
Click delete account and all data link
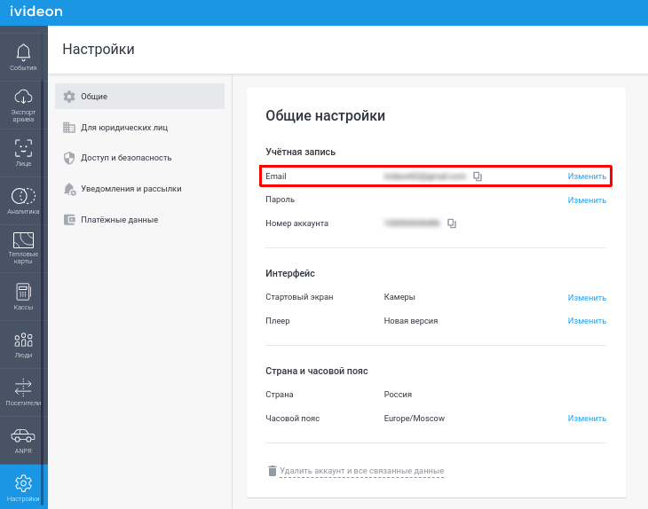point(360,471)
